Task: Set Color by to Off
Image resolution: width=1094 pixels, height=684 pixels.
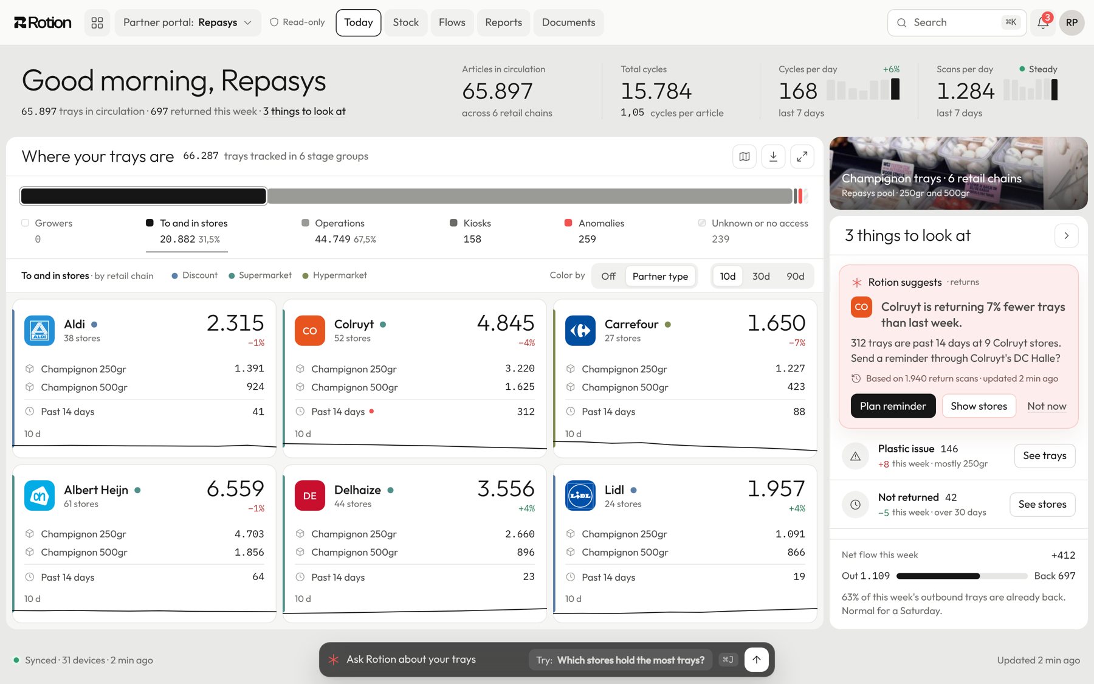Action: [608, 276]
